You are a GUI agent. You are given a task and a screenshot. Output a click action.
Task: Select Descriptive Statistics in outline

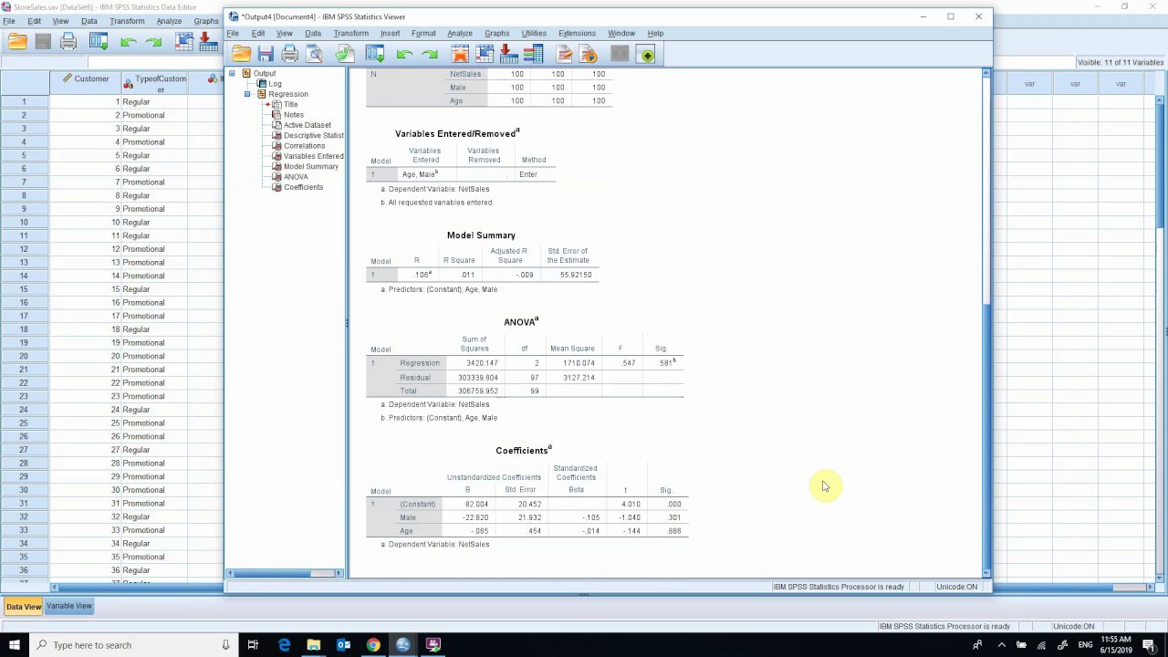[x=313, y=135]
